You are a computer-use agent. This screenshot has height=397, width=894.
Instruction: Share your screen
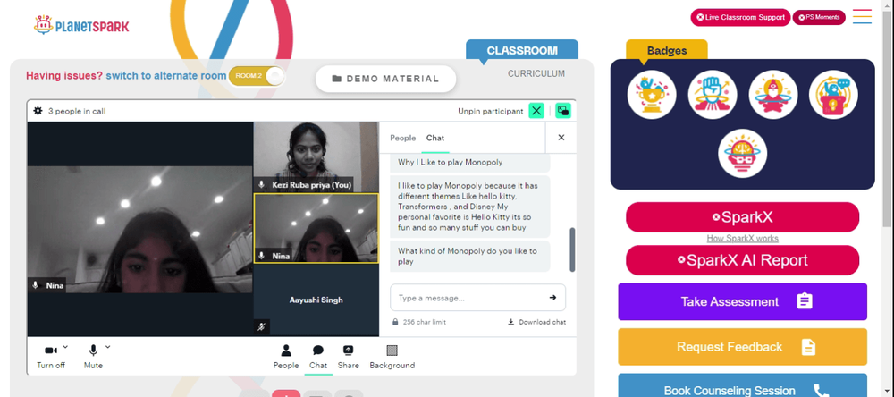[349, 357]
